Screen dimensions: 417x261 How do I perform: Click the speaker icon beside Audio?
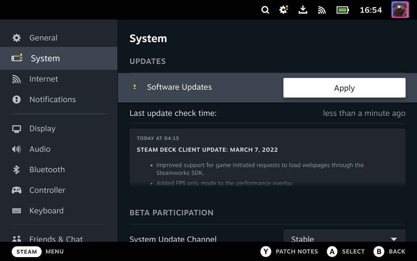pyautogui.click(x=17, y=149)
